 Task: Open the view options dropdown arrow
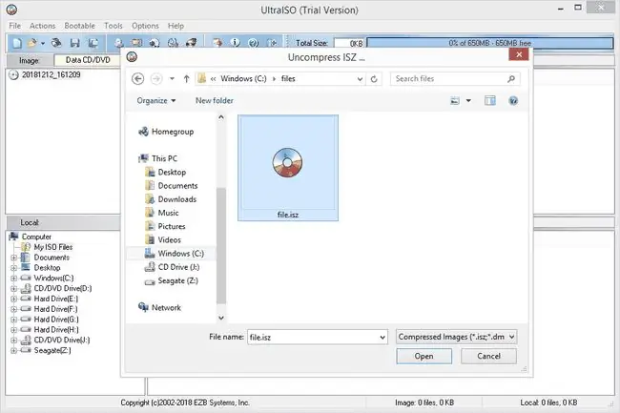(x=468, y=101)
